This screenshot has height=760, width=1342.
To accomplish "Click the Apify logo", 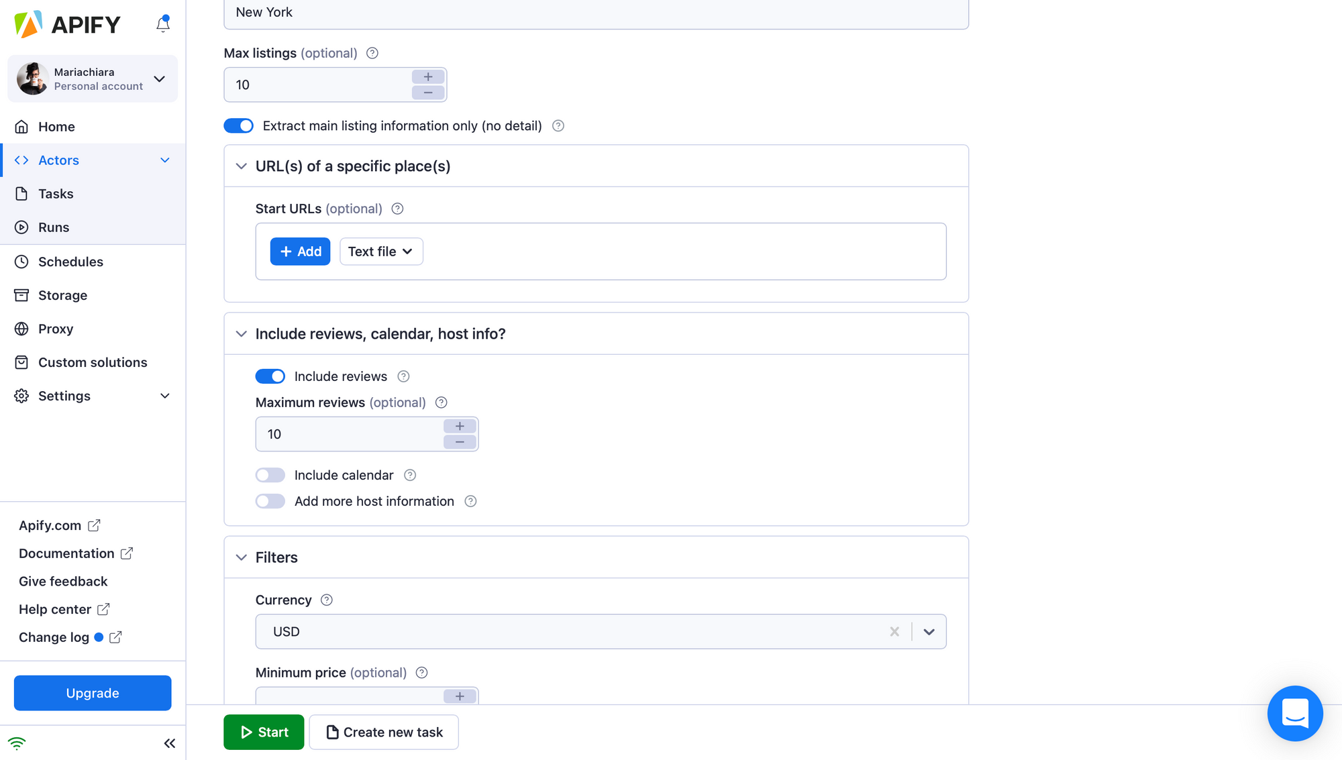I will click(x=67, y=25).
